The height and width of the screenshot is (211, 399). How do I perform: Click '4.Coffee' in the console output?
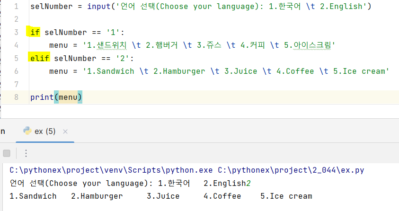(222, 196)
